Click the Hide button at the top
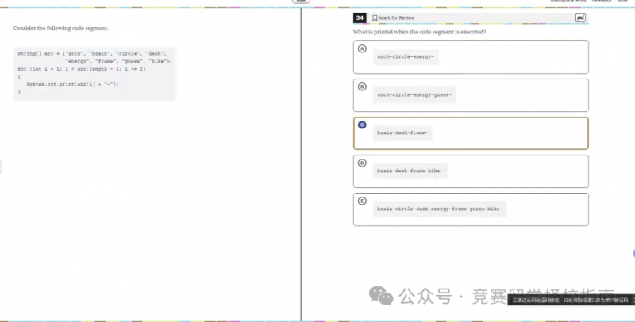 click(x=301, y=2)
